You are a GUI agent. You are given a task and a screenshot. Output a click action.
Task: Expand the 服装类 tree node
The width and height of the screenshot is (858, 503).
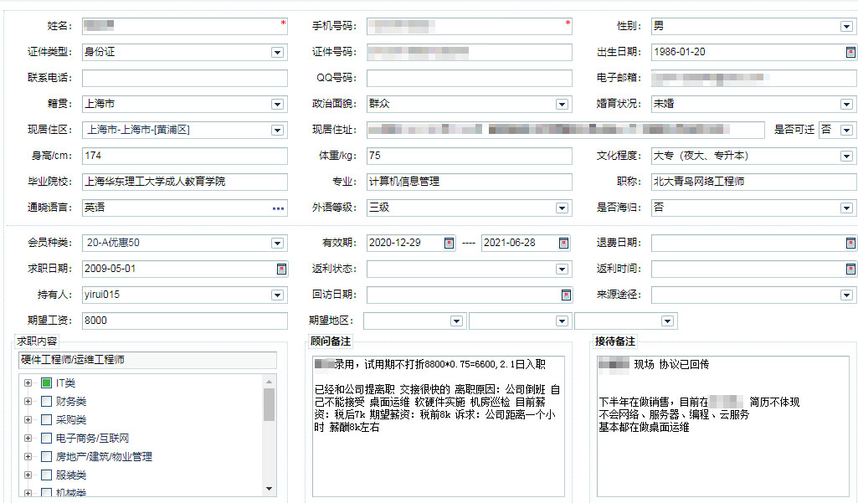[28, 475]
